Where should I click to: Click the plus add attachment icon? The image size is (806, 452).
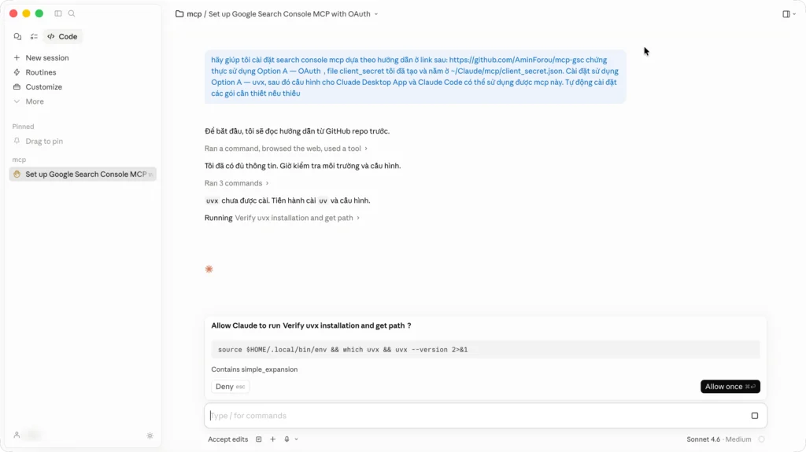coord(272,439)
